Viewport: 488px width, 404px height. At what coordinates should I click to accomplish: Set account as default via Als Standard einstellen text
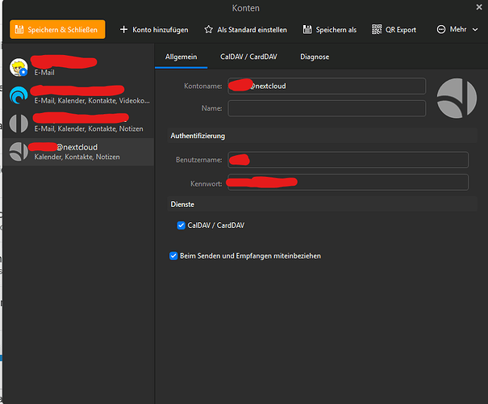tap(252, 30)
